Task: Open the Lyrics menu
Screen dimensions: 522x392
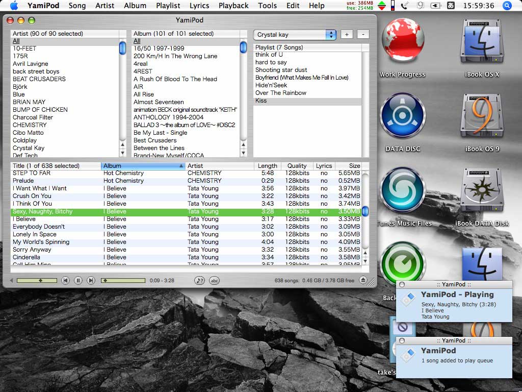Action: coord(199,6)
